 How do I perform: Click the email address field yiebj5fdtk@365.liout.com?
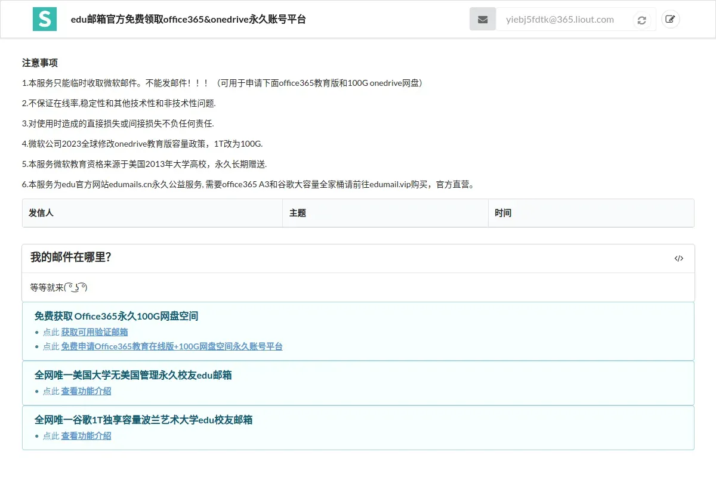pyautogui.click(x=563, y=19)
